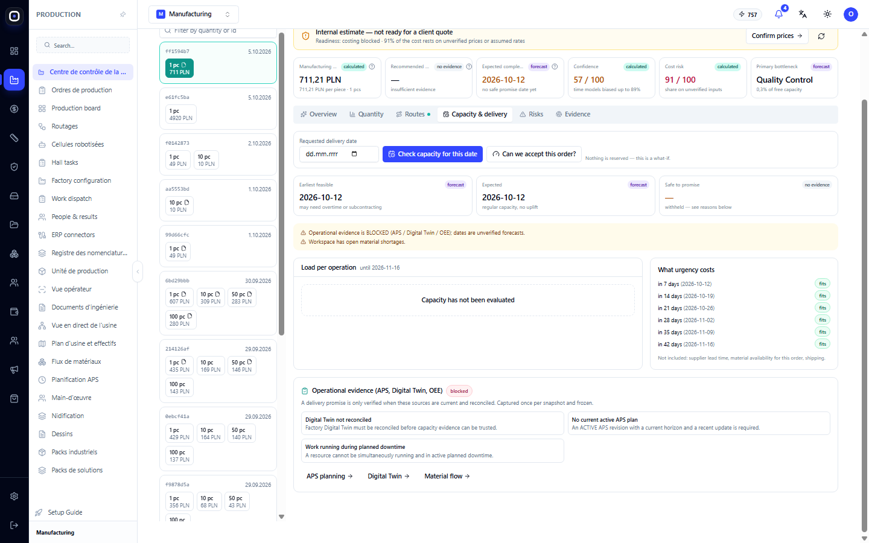Click the dollar coin icon in the left rail
The width and height of the screenshot is (869, 543).
(14, 109)
